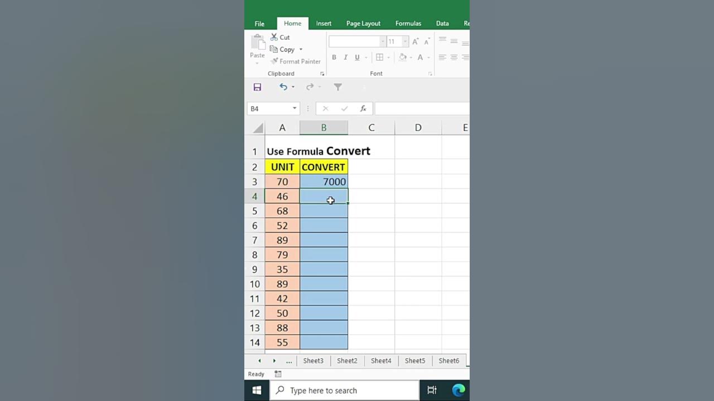This screenshot has width=714, height=401.
Task: Open Copy dropdown arrow
Action: click(x=301, y=50)
